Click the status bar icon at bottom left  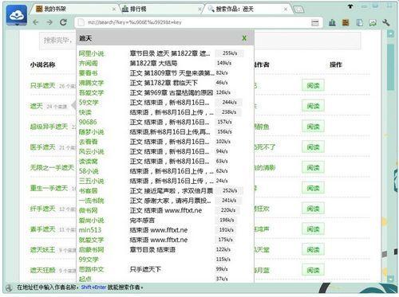click(9, 287)
